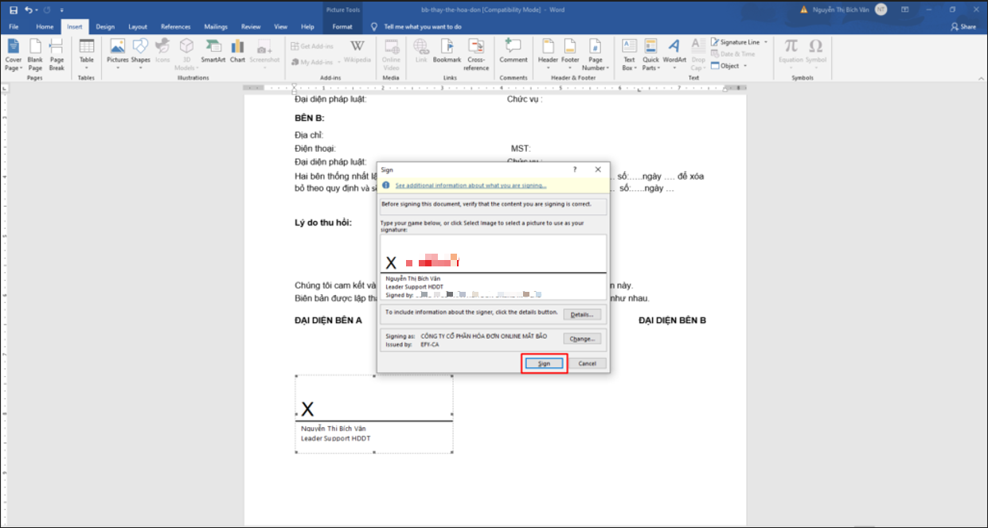
Task: Click the Sign button in the dialog
Action: pyautogui.click(x=544, y=363)
